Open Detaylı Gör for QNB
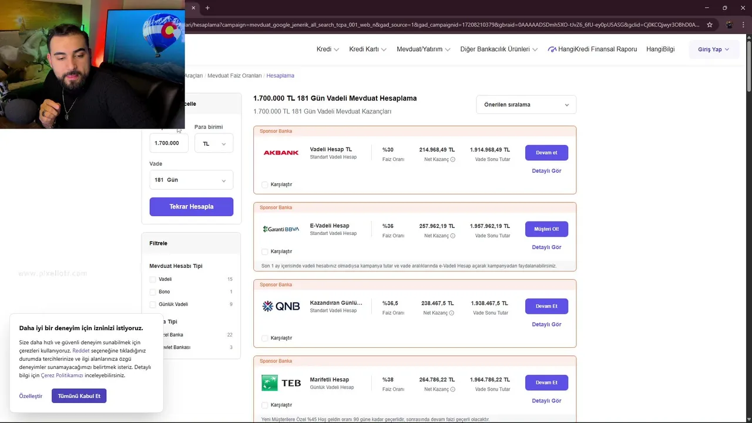This screenshot has width=752, height=423. 546,324
